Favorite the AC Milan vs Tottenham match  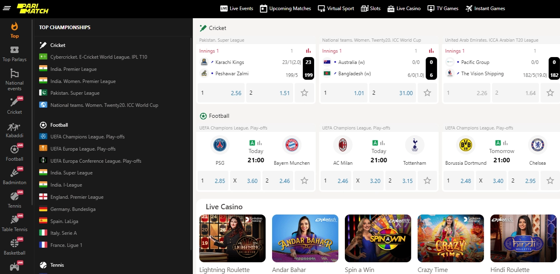427,181
